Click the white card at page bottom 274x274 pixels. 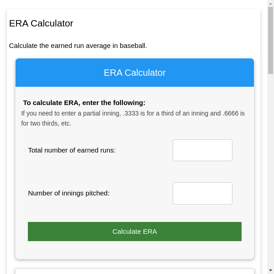(135, 271)
